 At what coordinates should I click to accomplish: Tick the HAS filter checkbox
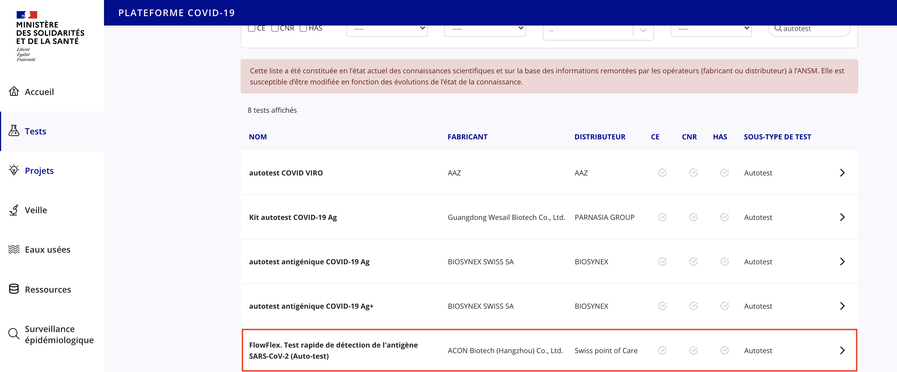(303, 29)
